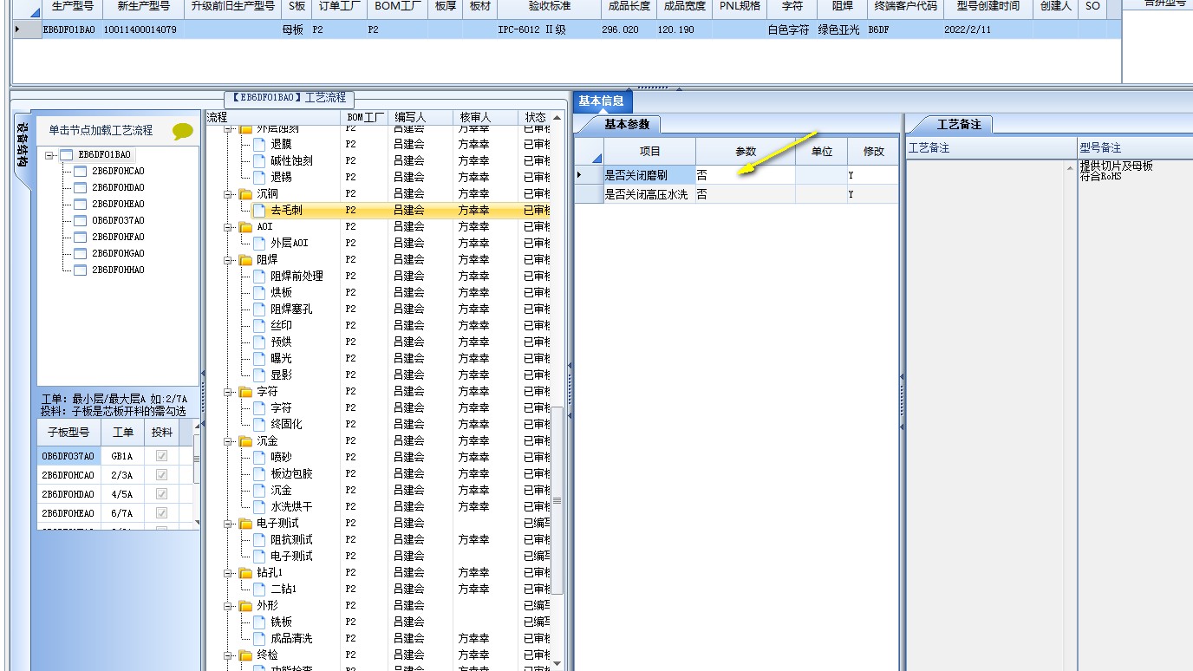This screenshot has width=1193, height=671.
Task: Select the vertical 设备结构 tab
Action: point(23,144)
